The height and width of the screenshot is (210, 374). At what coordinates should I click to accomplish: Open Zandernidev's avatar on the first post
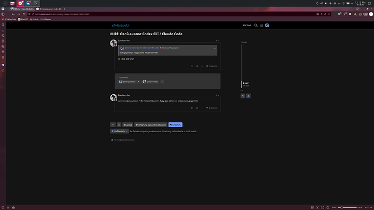click(x=113, y=43)
